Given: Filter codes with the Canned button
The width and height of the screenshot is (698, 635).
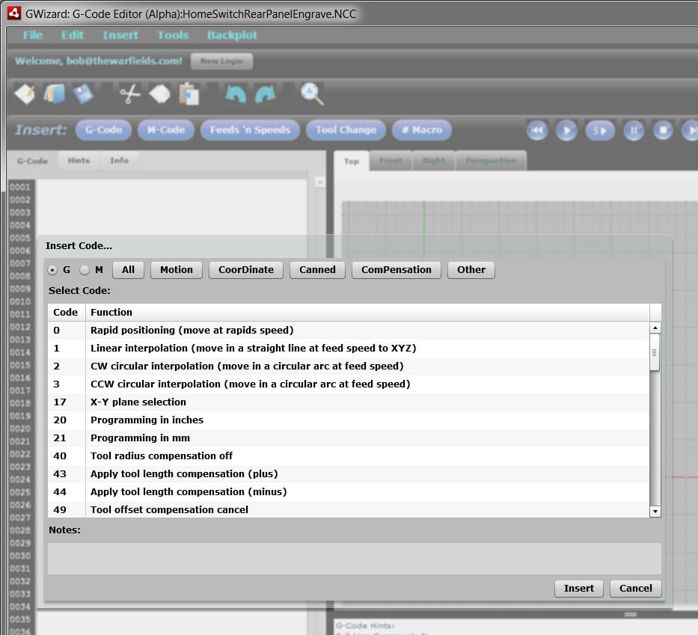Looking at the screenshot, I should pyautogui.click(x=317, y=269).
